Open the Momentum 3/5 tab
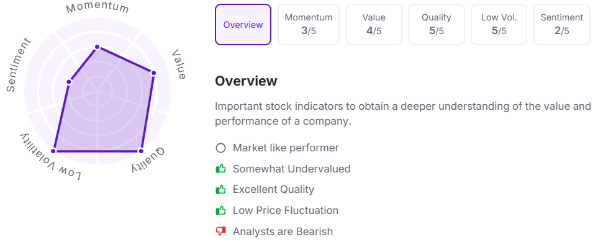 309,25
